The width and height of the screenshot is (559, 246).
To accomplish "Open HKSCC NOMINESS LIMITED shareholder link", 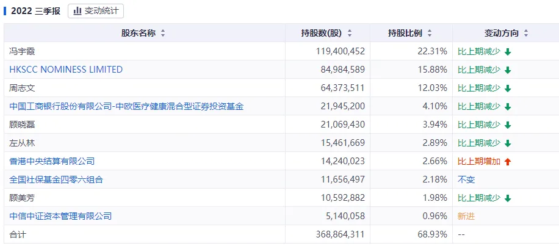I will (x=66, y=70).
